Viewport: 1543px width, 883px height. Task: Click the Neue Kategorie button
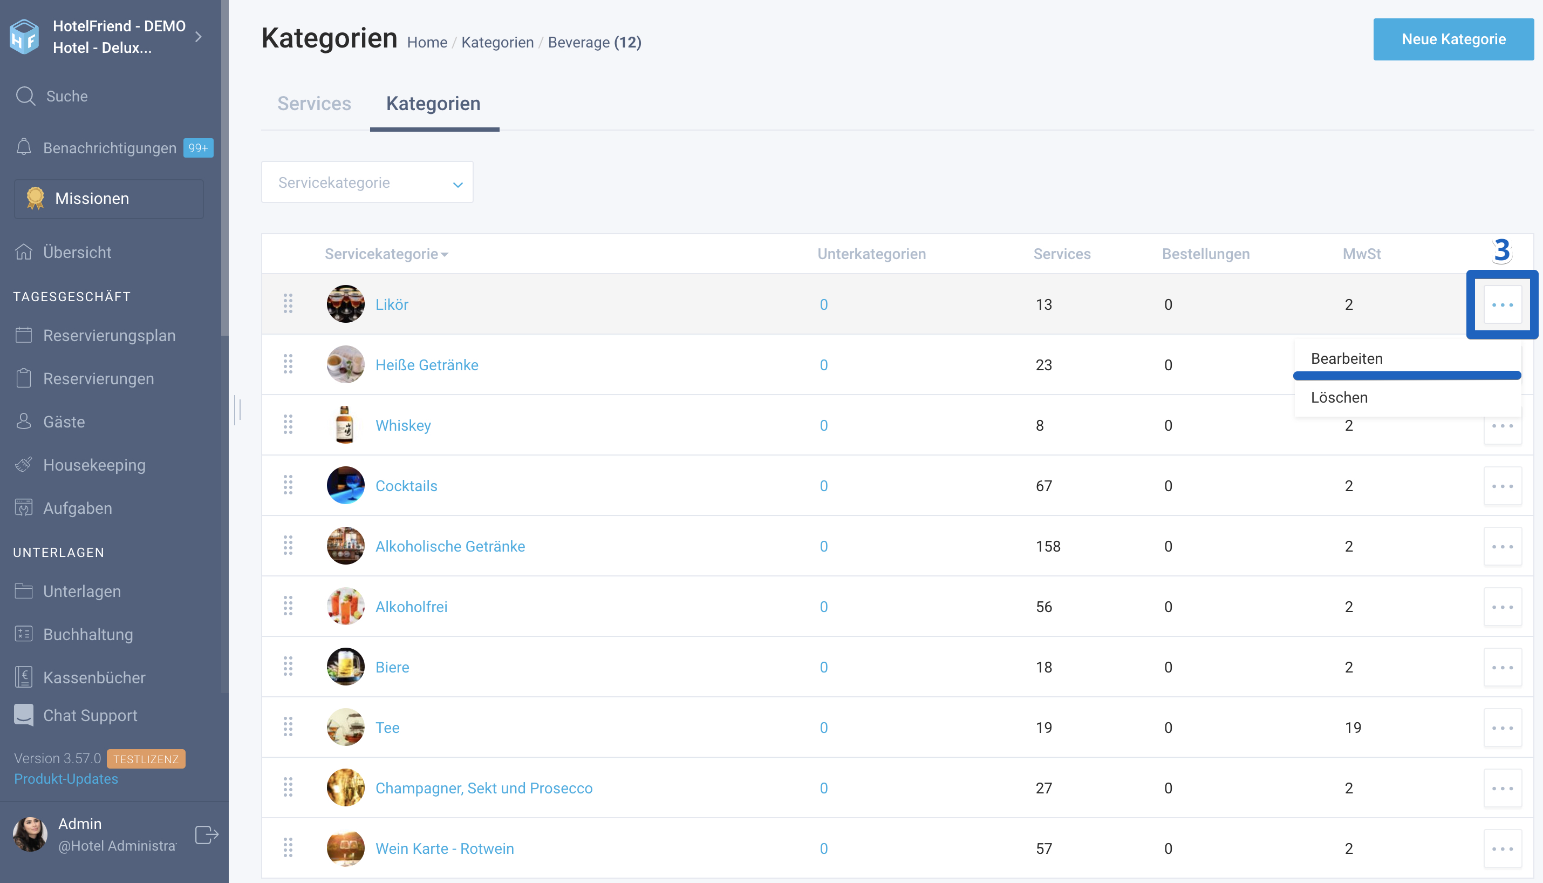pos(1453,39)
